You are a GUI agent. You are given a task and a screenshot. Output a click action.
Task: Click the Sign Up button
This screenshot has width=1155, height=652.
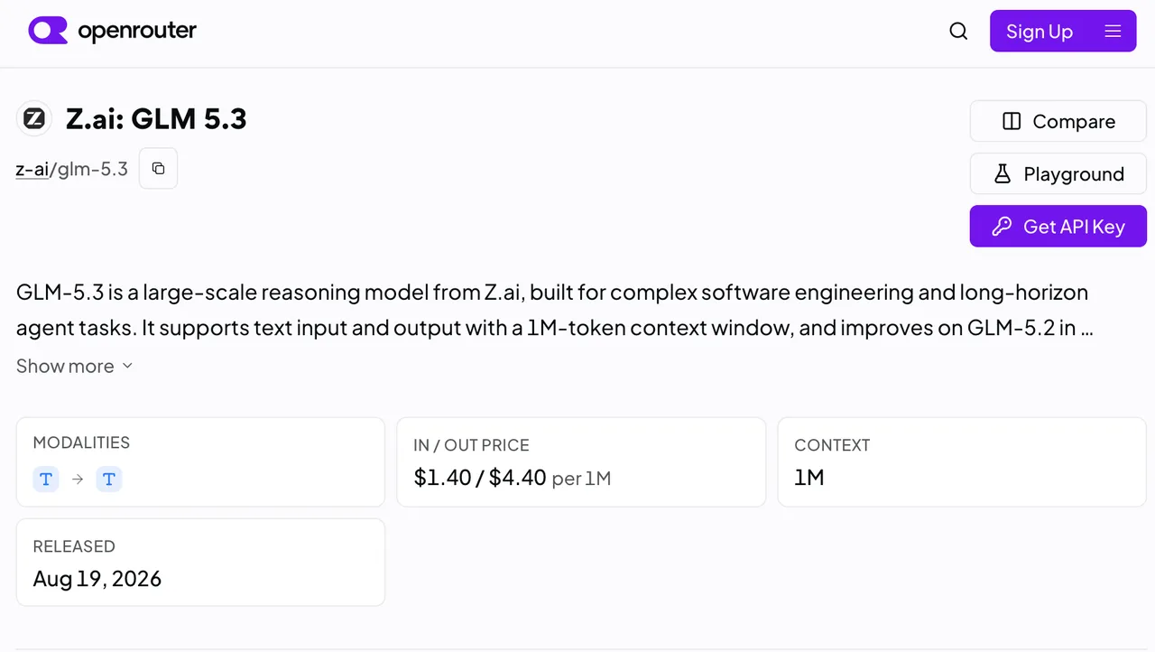(x=1039, y=32)
